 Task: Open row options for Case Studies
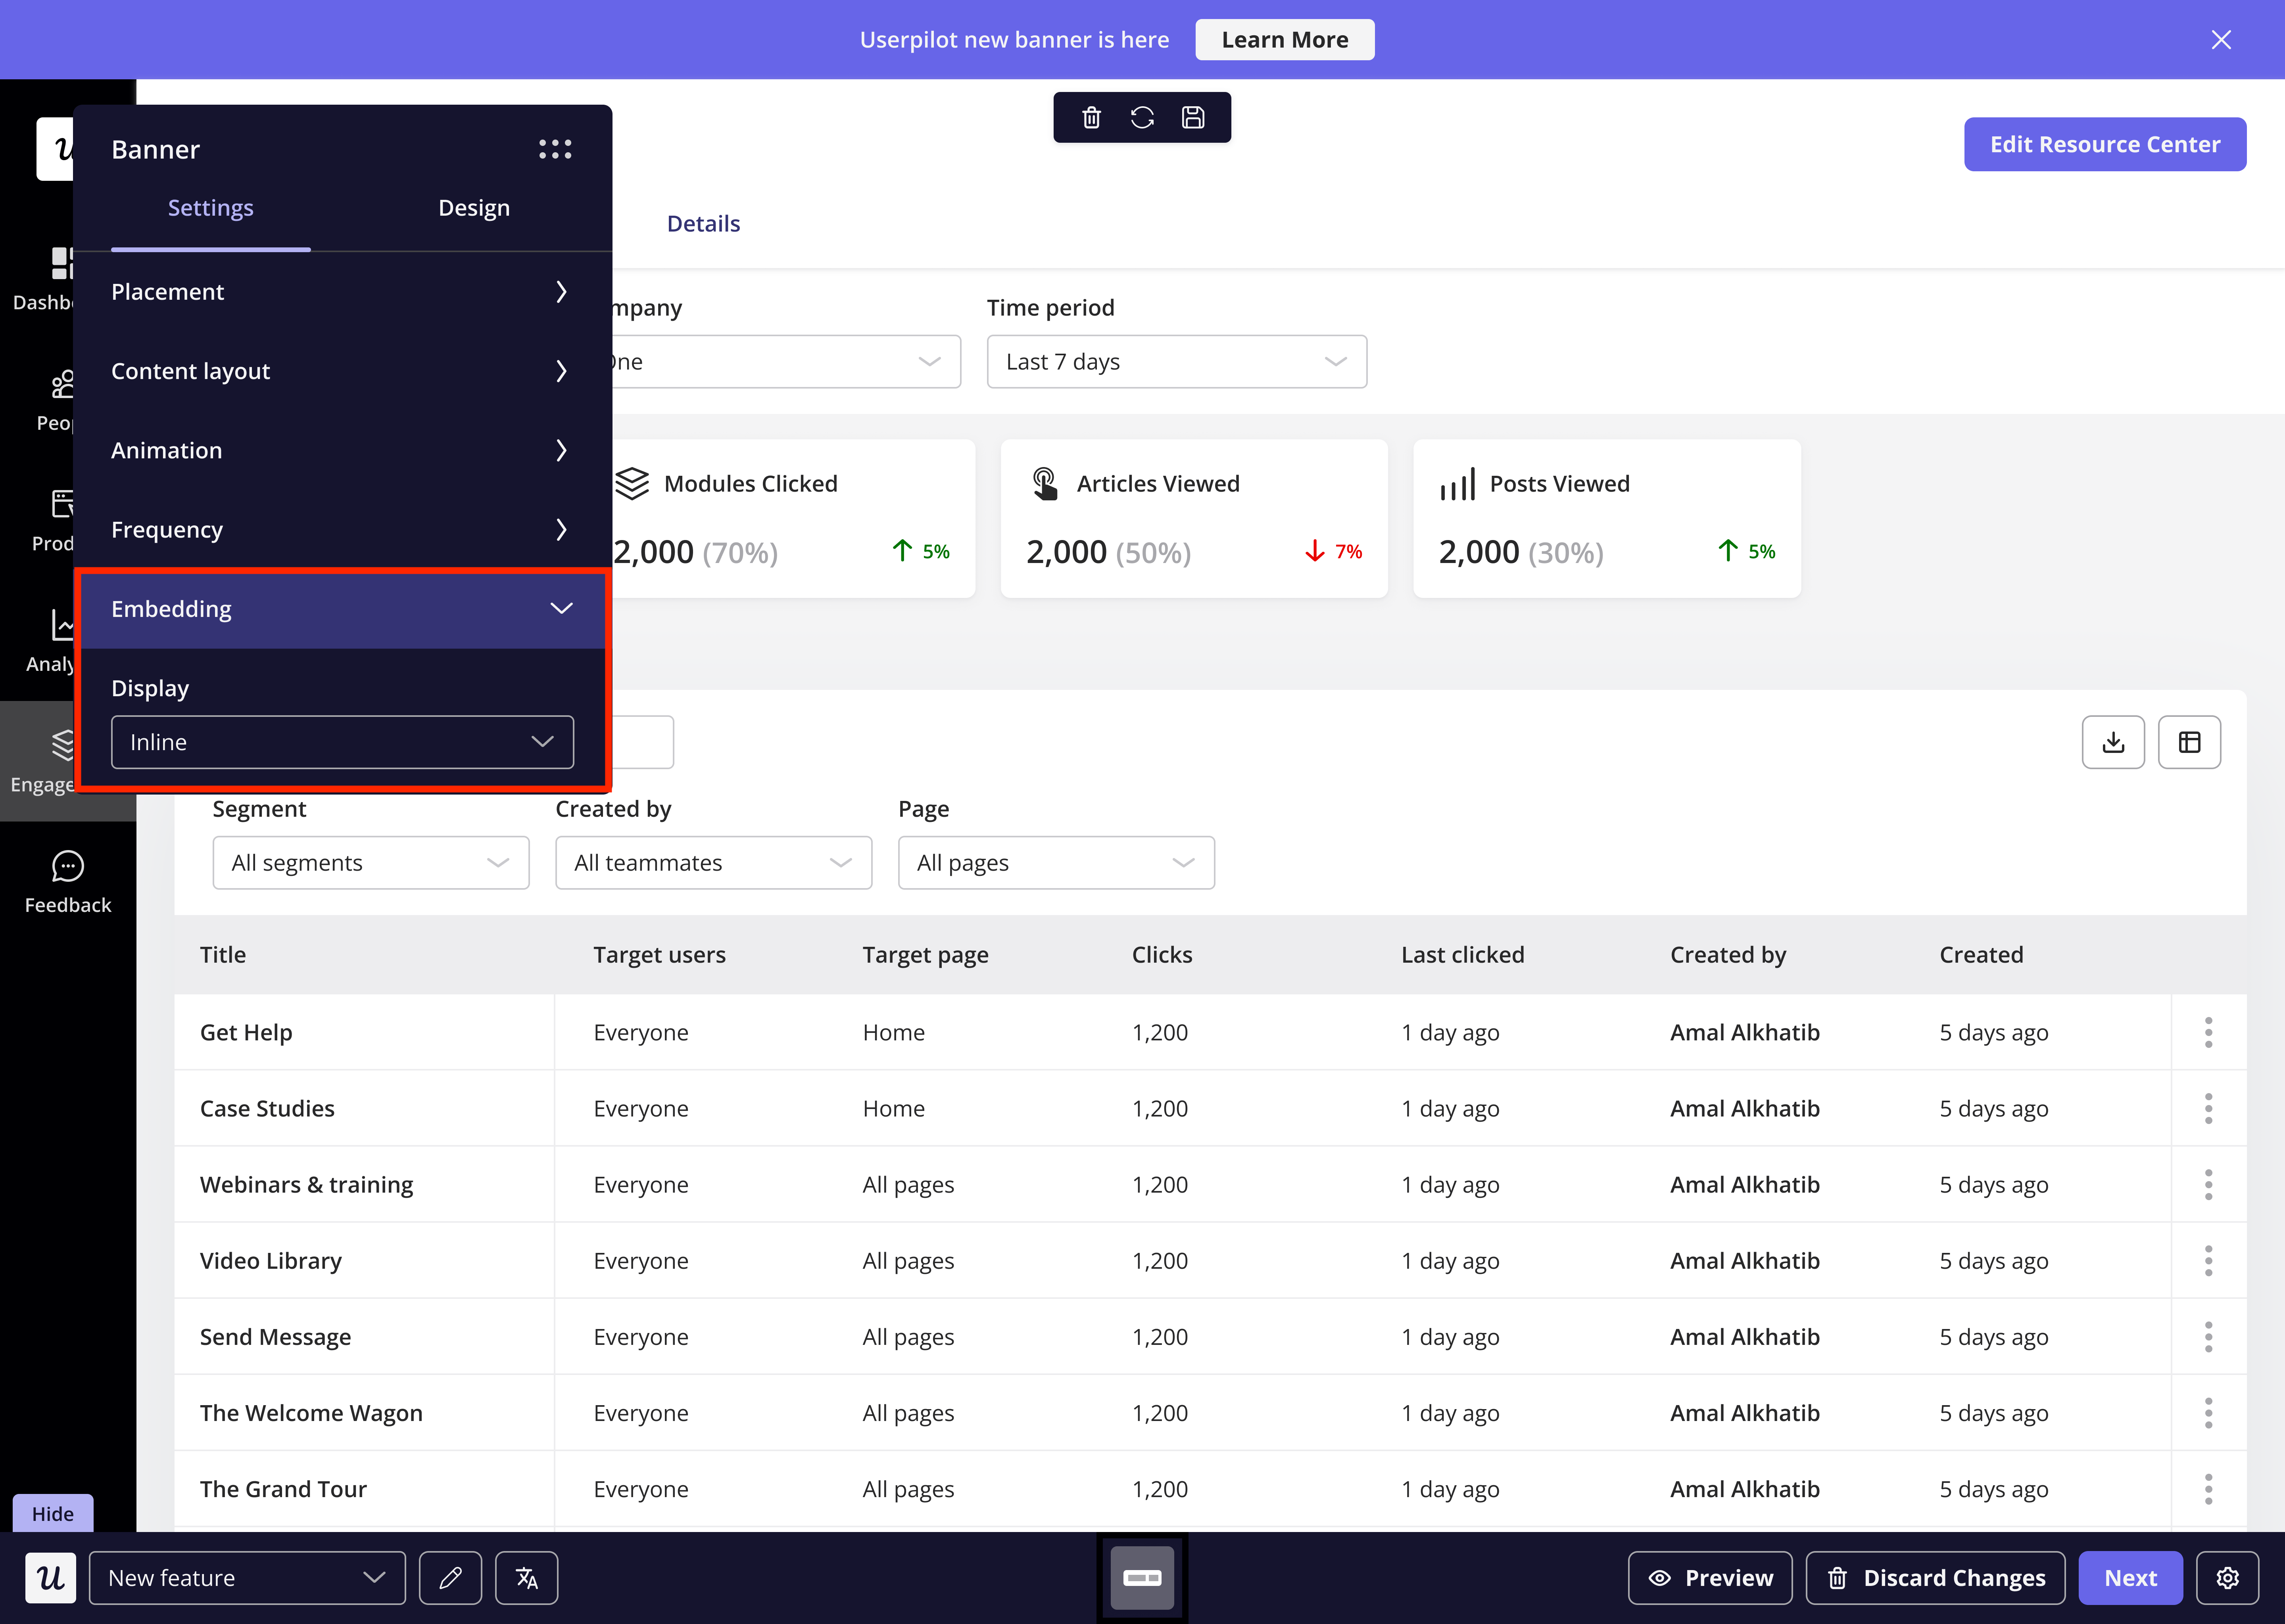point(2208,1108)
